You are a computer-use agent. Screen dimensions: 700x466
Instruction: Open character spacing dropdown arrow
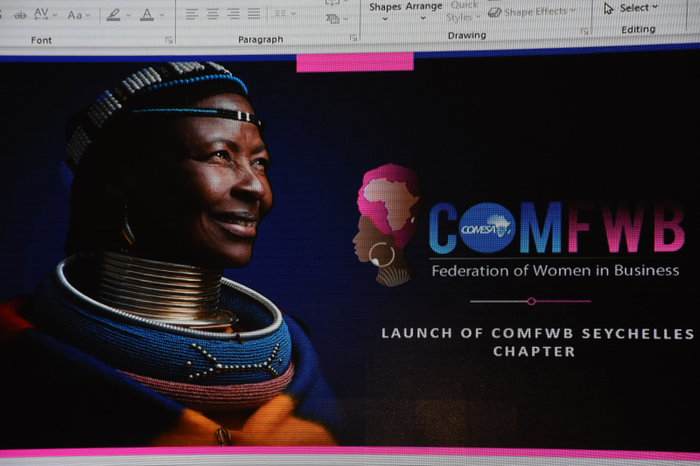[54, 15]
